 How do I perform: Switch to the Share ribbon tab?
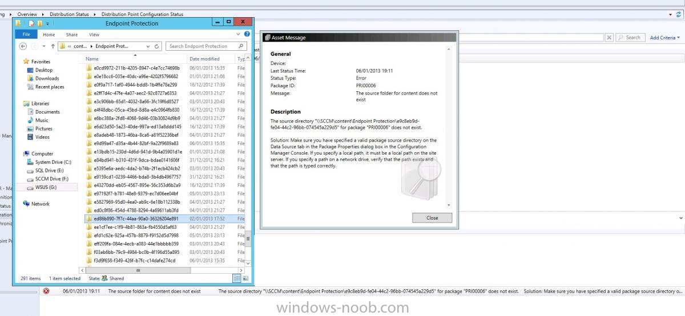tap(71, 34)
